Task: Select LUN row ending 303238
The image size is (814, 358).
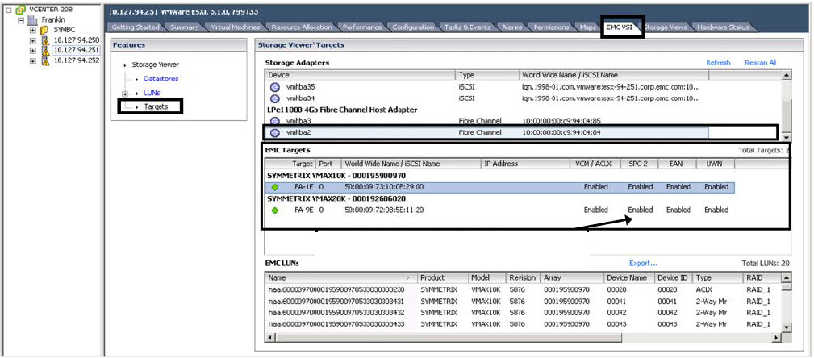Action: tap(524, 289)
